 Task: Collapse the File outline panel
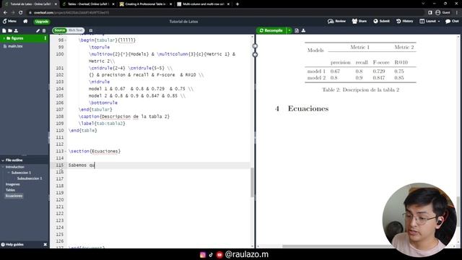[x=3, y=160]
